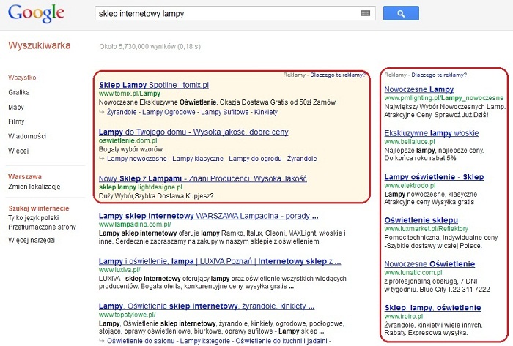Open the Kinkiety sitelink

click(265, 113)
